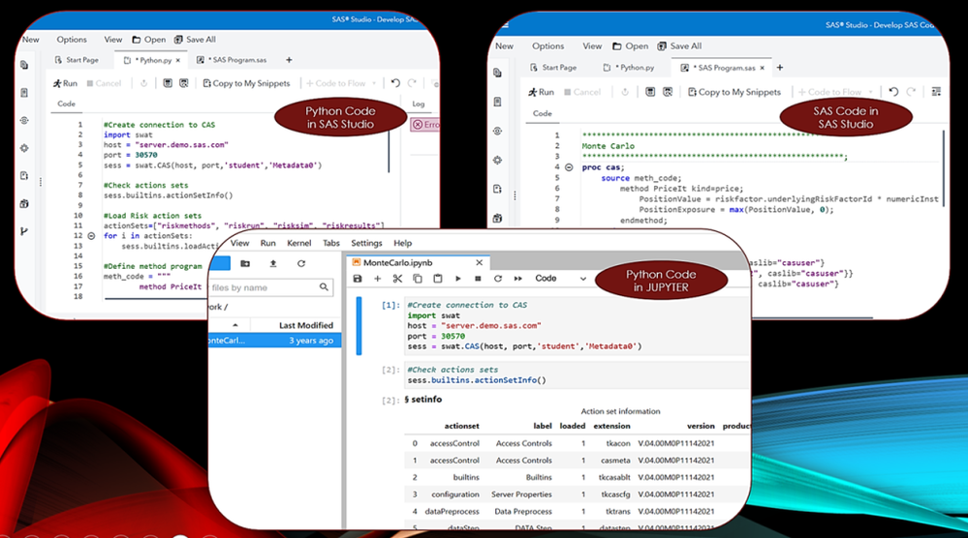Toggle name sort arrow in Jupyter file browser
This screenshot has height=538, width=968.
coord(235,325)
